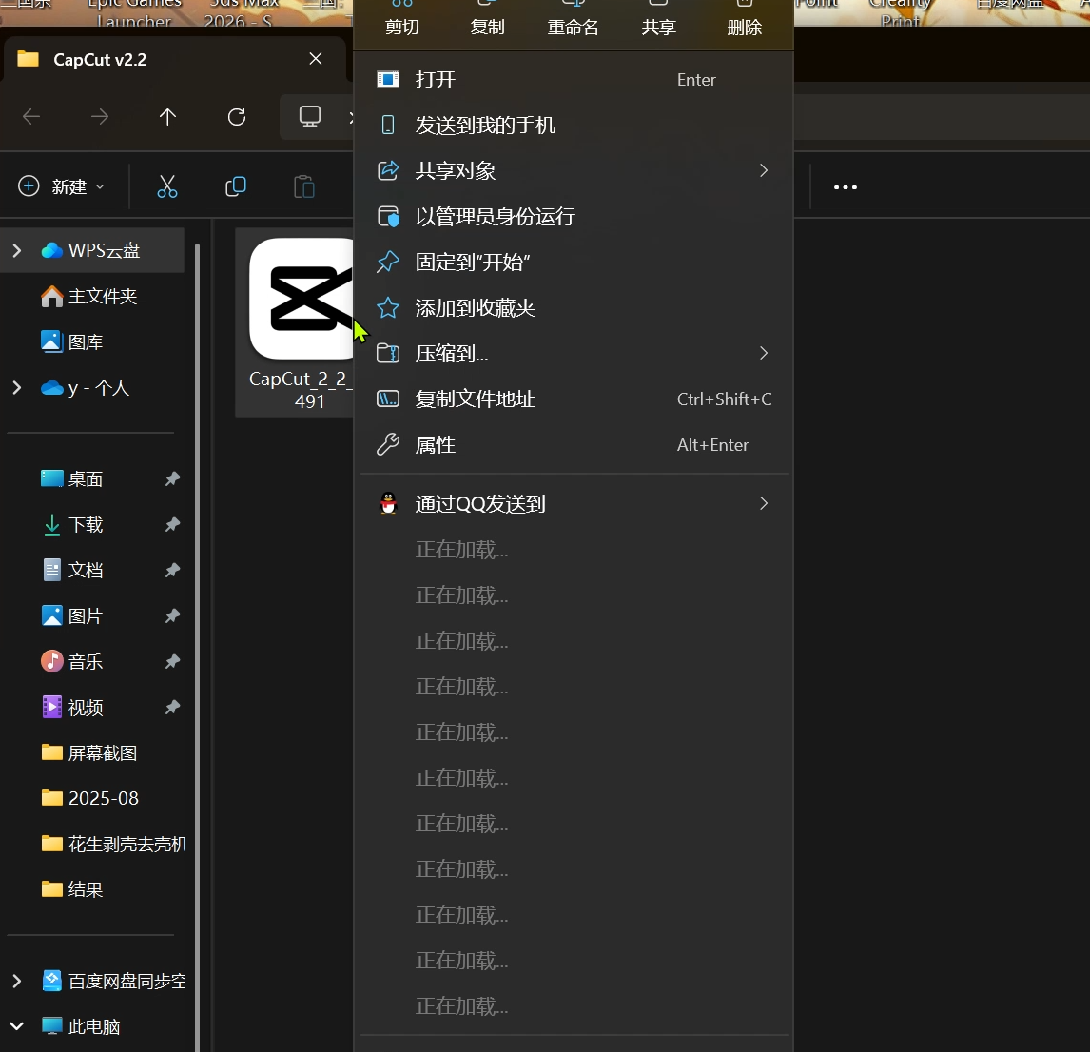Go back in Explorer navigation
Viewport: 1090px width, 1052px height.
[x=31, y=116]
